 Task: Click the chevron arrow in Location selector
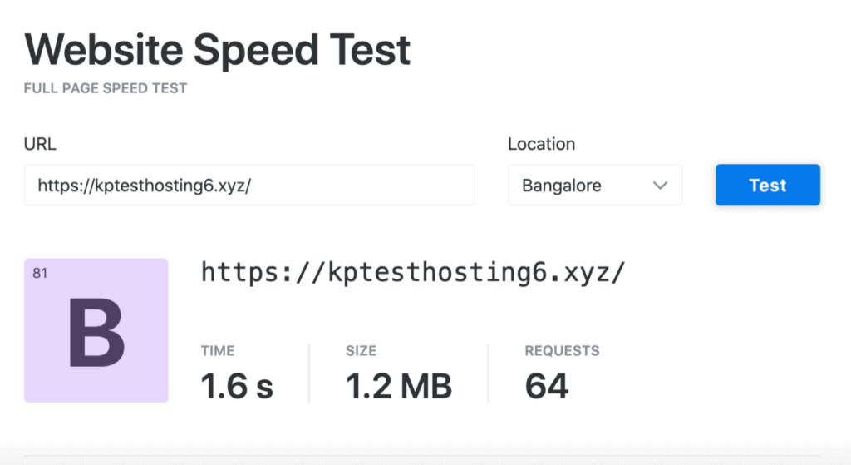[661, 186]
